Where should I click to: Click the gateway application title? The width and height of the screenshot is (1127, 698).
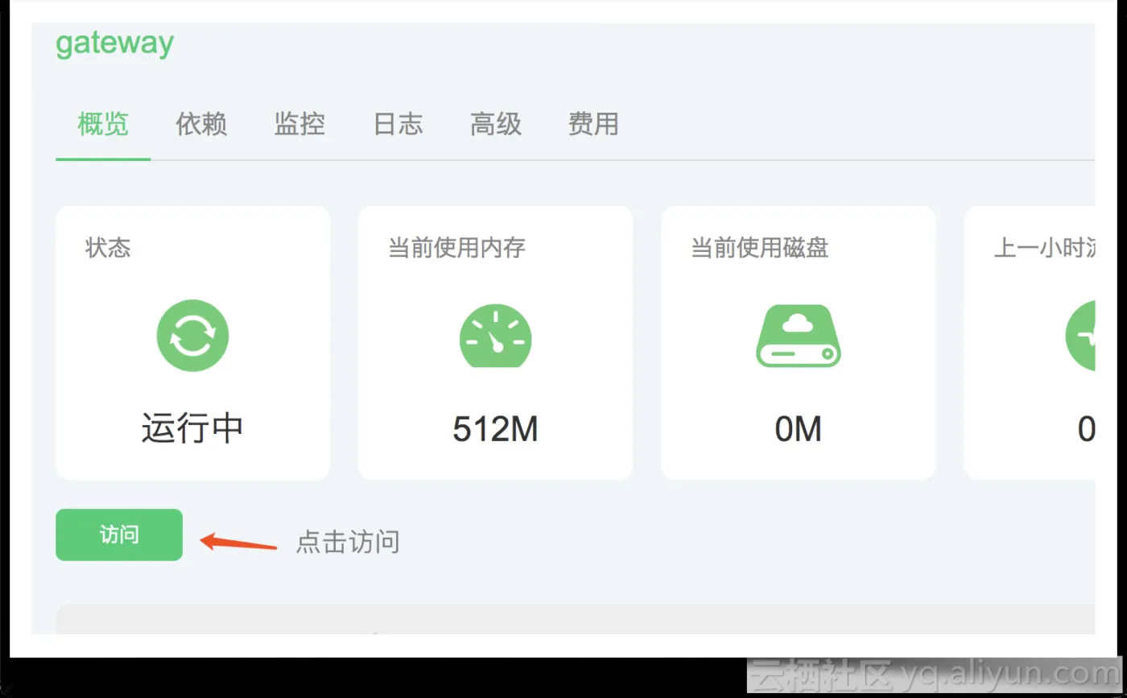[114, 43]
